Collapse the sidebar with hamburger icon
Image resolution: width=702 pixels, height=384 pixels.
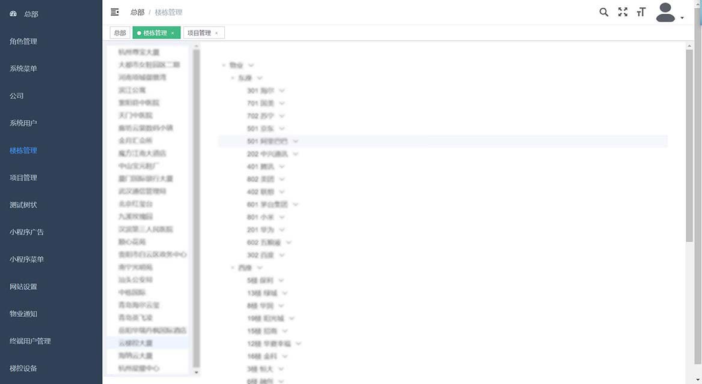115,12
